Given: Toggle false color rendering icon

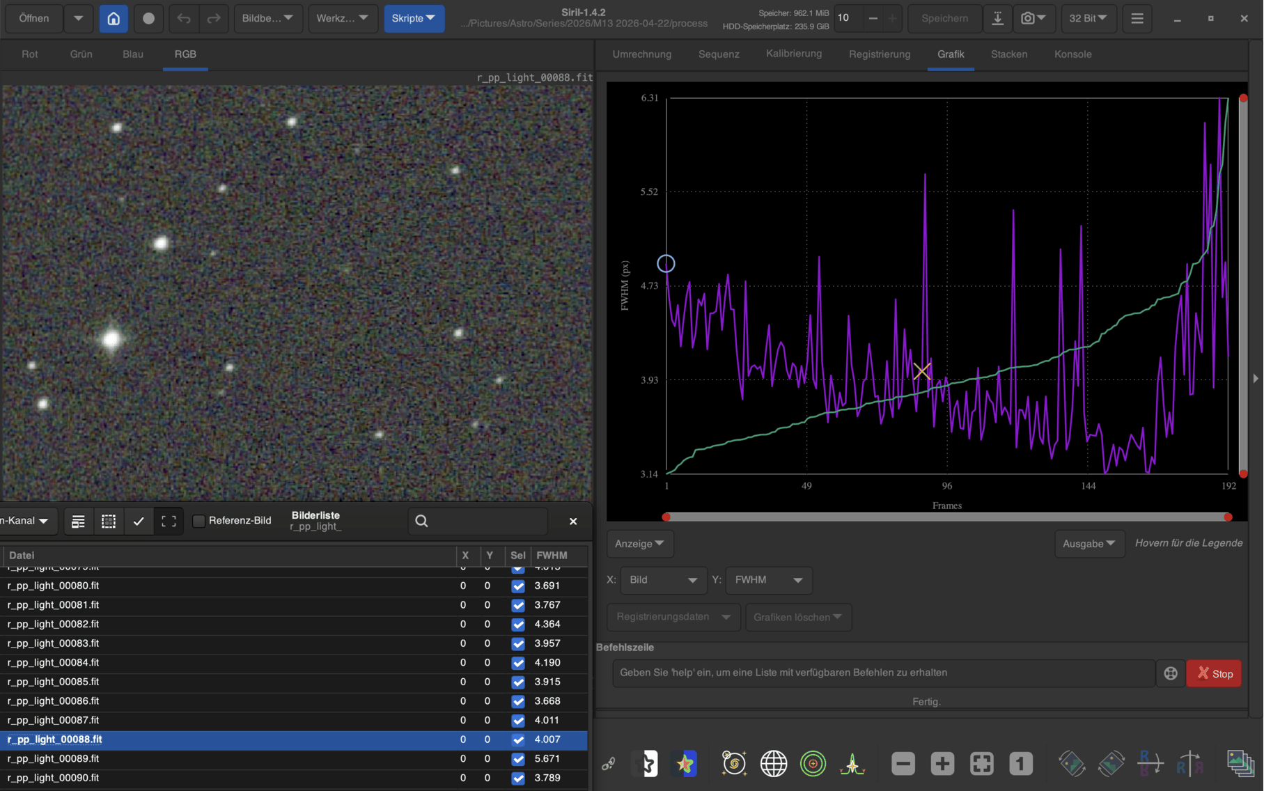Looking at the screenshot, I should [685, 764].
